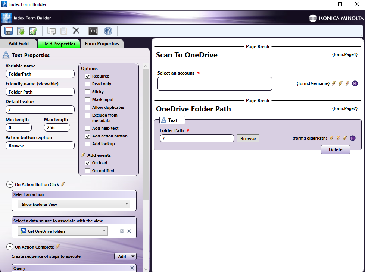Image resolution: width=365 pixels, height=272 pixels.
Task: Click the Copy toolbar icon
Action: click(x=52, y=31)
